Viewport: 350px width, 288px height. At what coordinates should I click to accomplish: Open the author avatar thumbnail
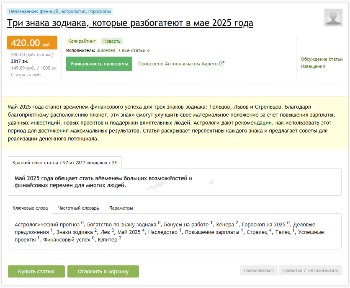click(x=333, y=18)
